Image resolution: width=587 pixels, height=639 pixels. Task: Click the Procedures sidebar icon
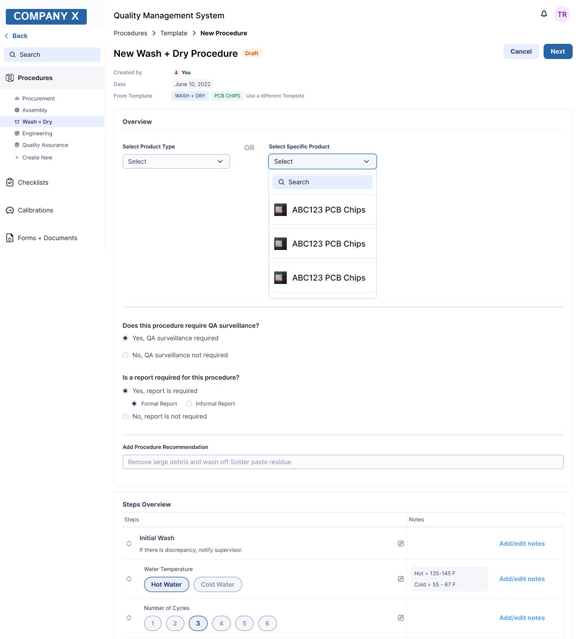10,78
